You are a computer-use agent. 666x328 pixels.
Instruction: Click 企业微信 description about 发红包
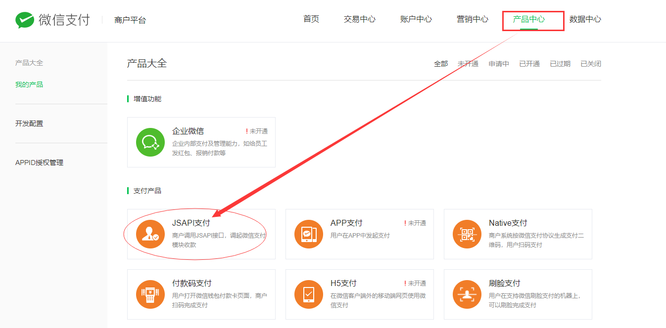tap(220, 148)
